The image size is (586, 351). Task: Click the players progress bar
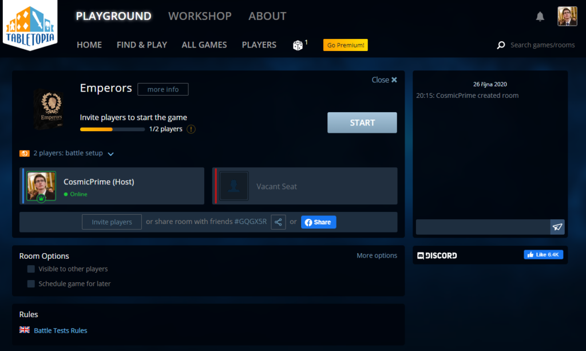[x=112, y=129]
